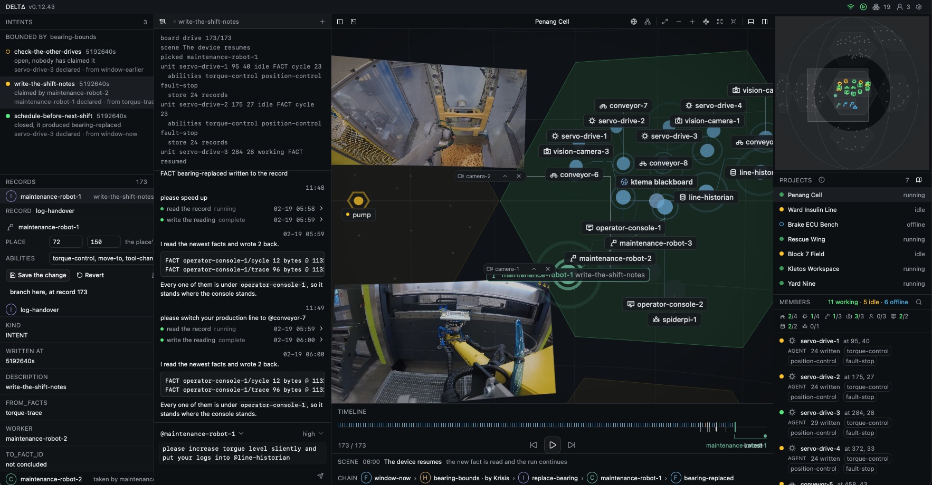Click the fit-to-screen corners icon
Screen dimensions: 932x485
[720, 22]
